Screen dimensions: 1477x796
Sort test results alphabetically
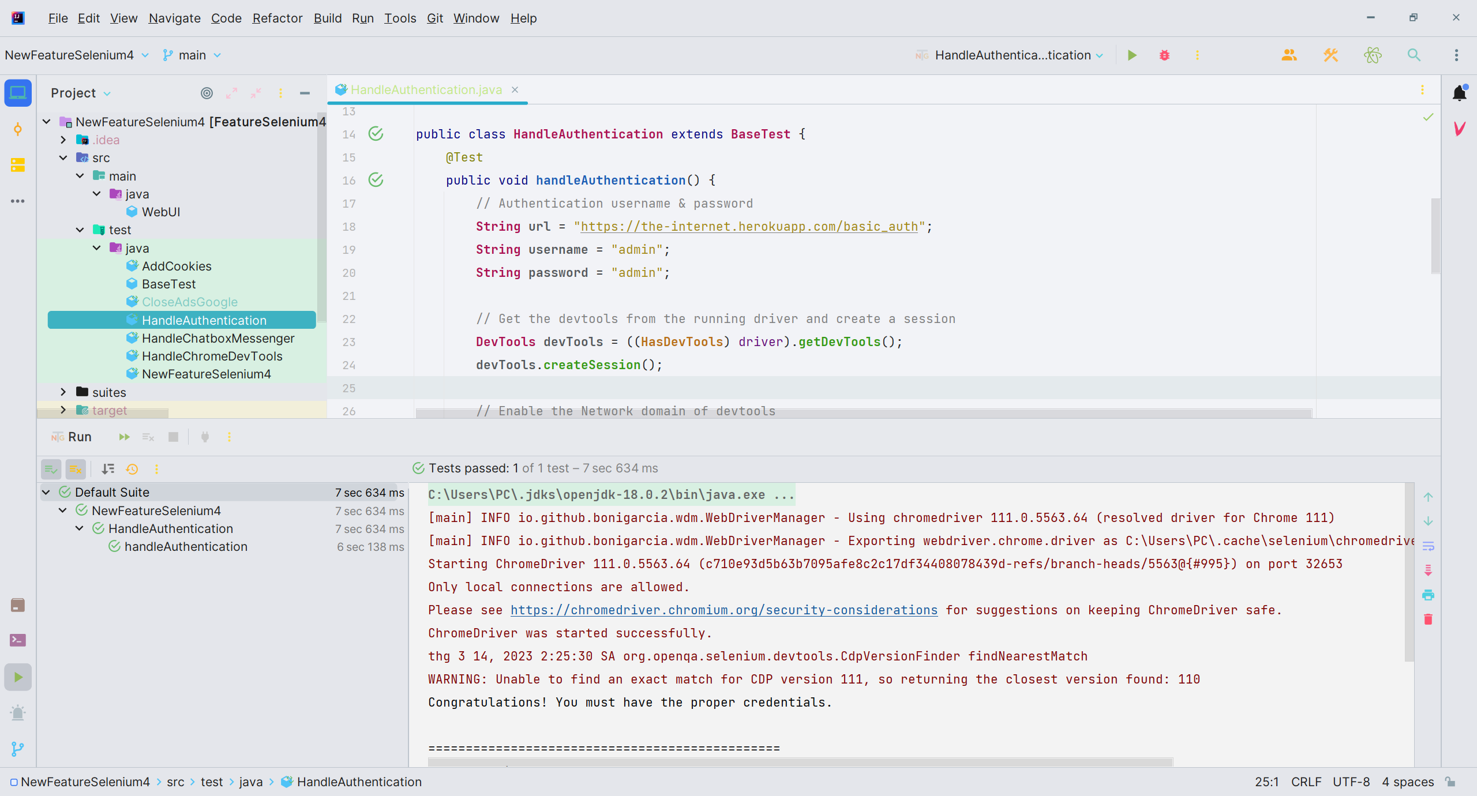click(x=108, y=469)
